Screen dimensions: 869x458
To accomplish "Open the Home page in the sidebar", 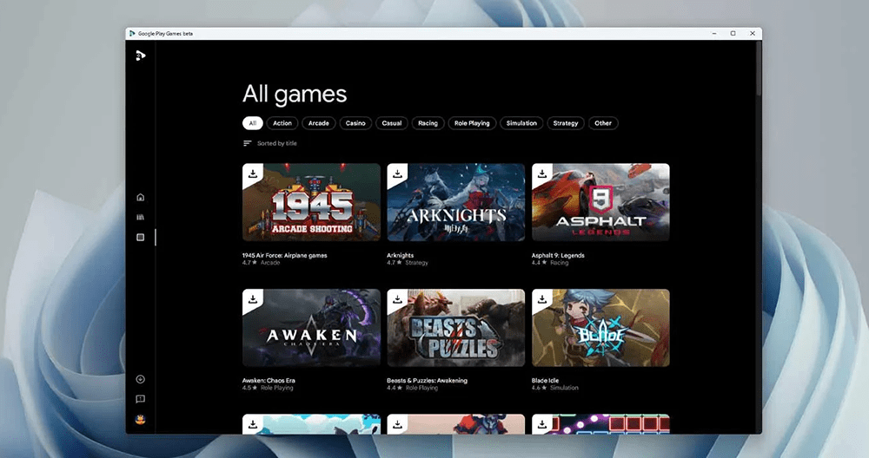I will pyautogui.click(x=140, y=197).
